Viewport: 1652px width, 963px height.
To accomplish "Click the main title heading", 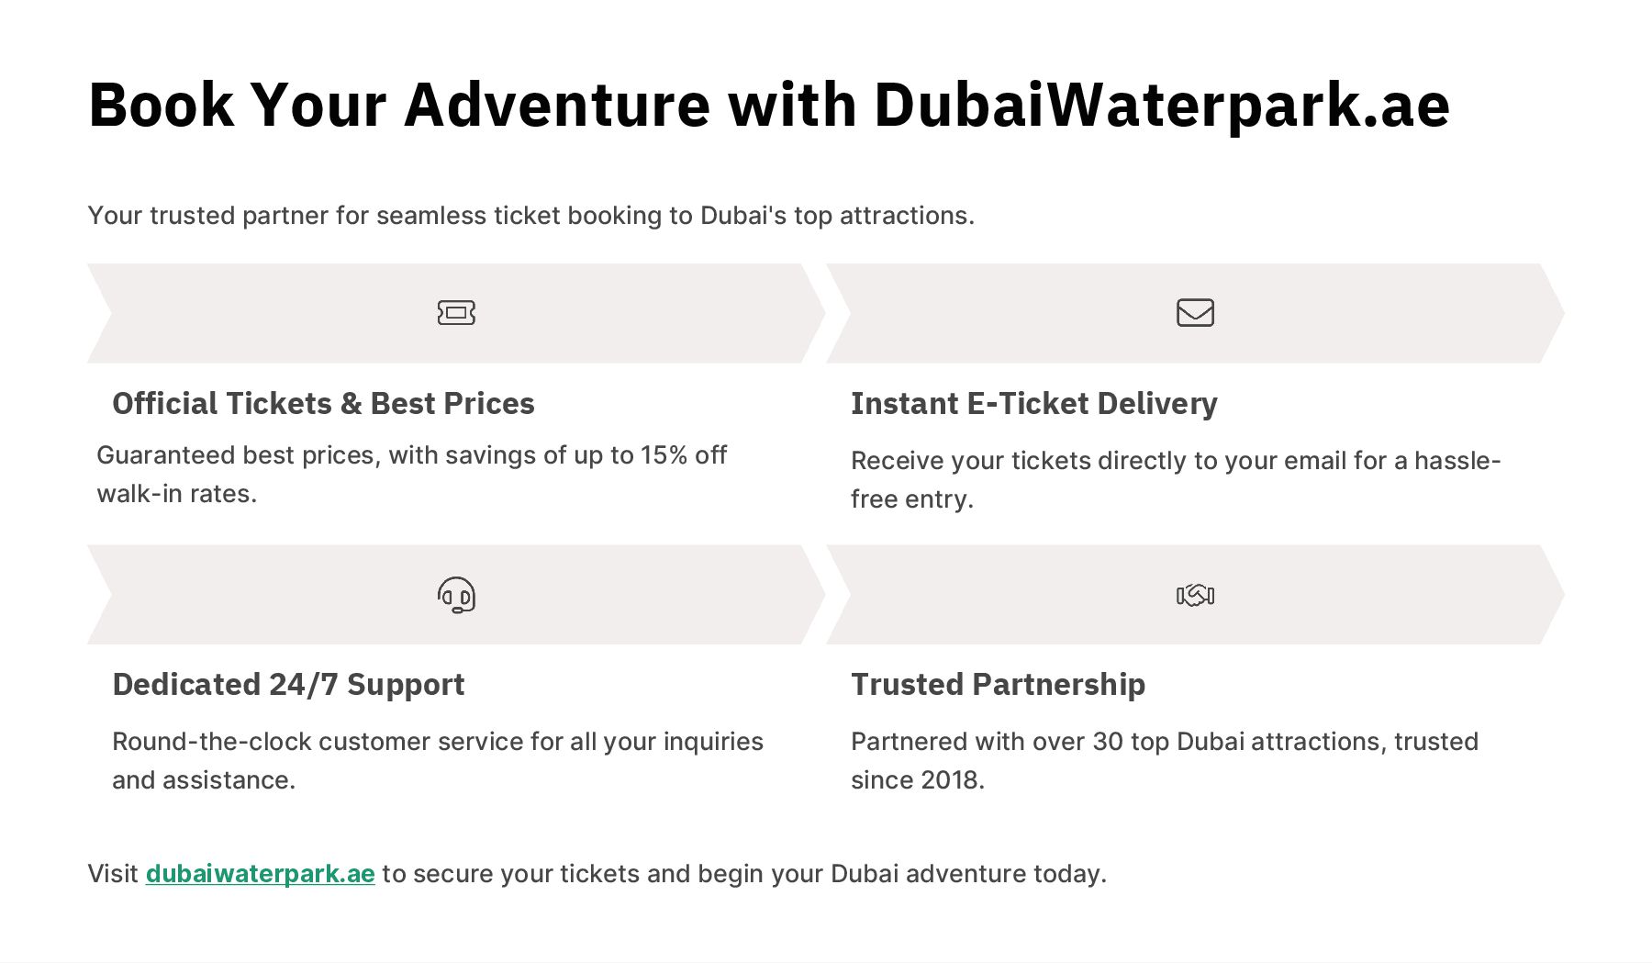I will pos(768,105).
